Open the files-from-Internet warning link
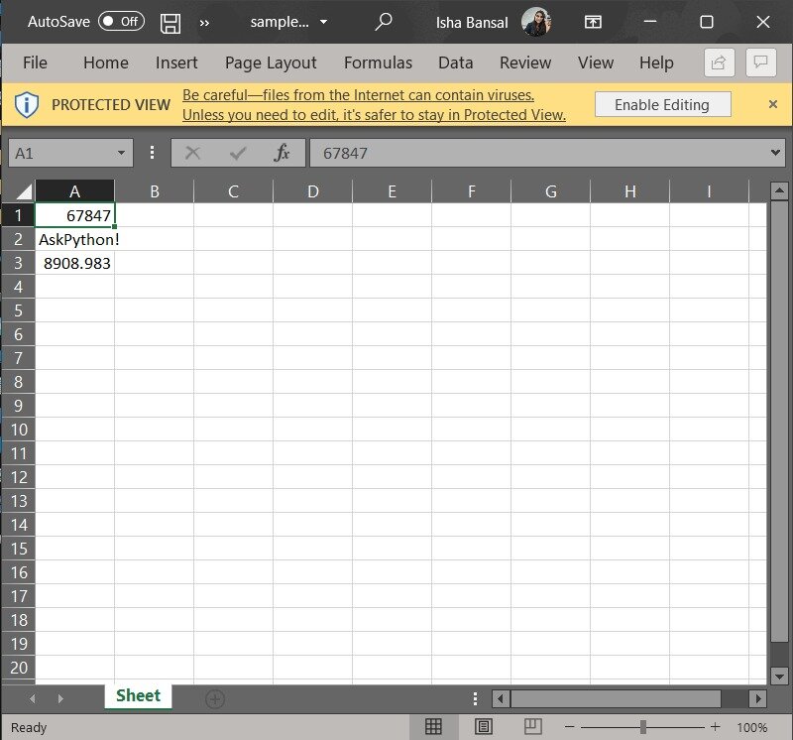The width and height of the screenshot is (793, 740). coord(359,94)
